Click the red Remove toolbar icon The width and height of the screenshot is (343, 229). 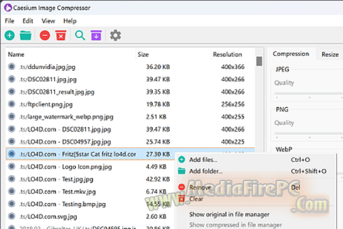coord(45,35)
